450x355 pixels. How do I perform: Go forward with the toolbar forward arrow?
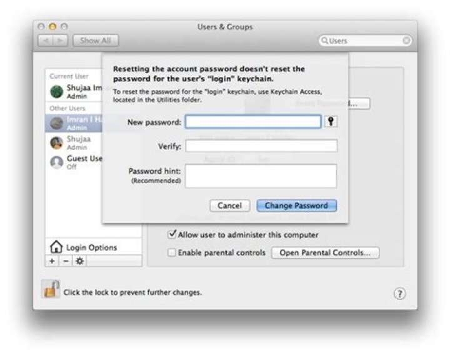click(60, 41)
